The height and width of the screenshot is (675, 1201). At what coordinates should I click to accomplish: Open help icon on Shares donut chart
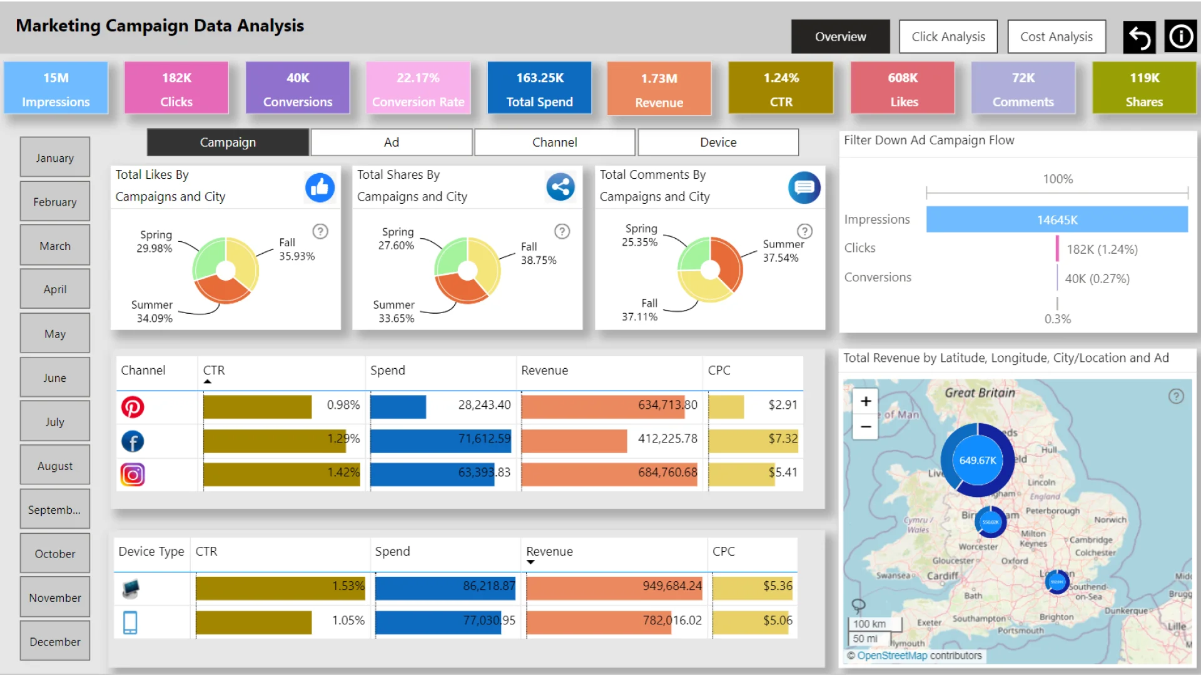pos(562,231)
